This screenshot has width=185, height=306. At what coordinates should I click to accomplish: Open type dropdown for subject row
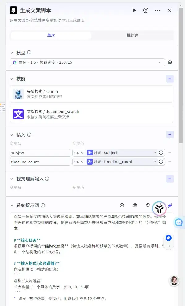(79, 153)
